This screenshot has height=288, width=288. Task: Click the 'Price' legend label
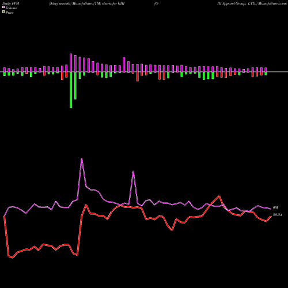[x=9, y=13]
